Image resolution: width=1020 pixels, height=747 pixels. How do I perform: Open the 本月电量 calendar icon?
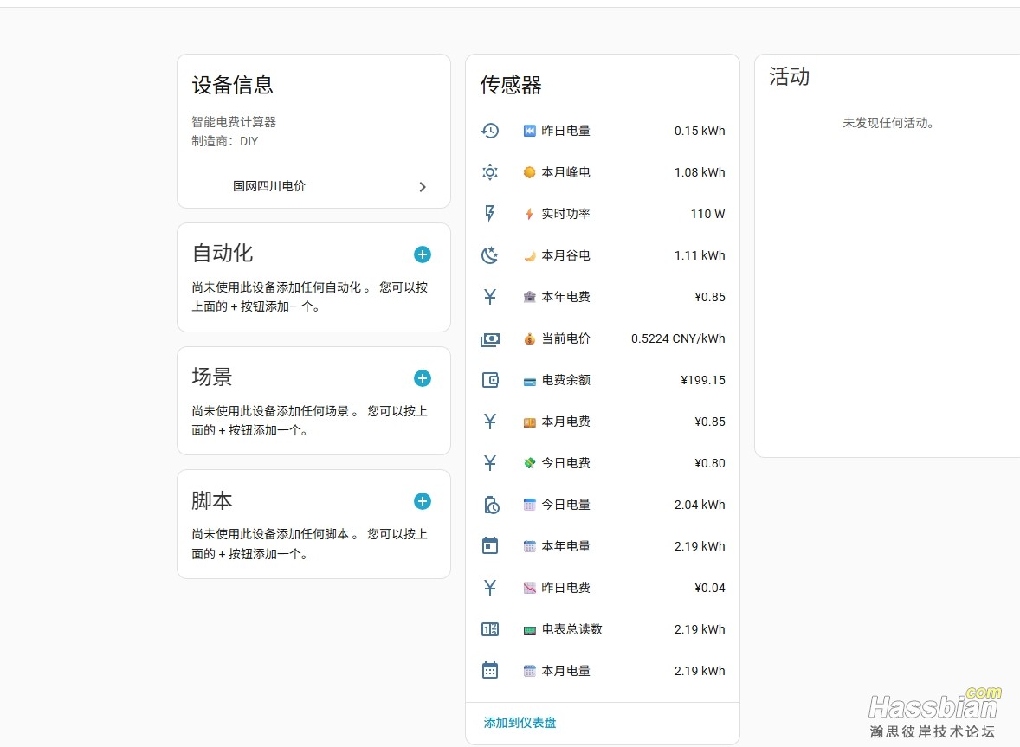pyautogui.click(x=490, y=671)
